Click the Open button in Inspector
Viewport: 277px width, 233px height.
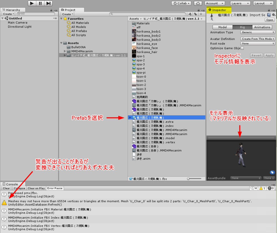(x=270, y=20)
